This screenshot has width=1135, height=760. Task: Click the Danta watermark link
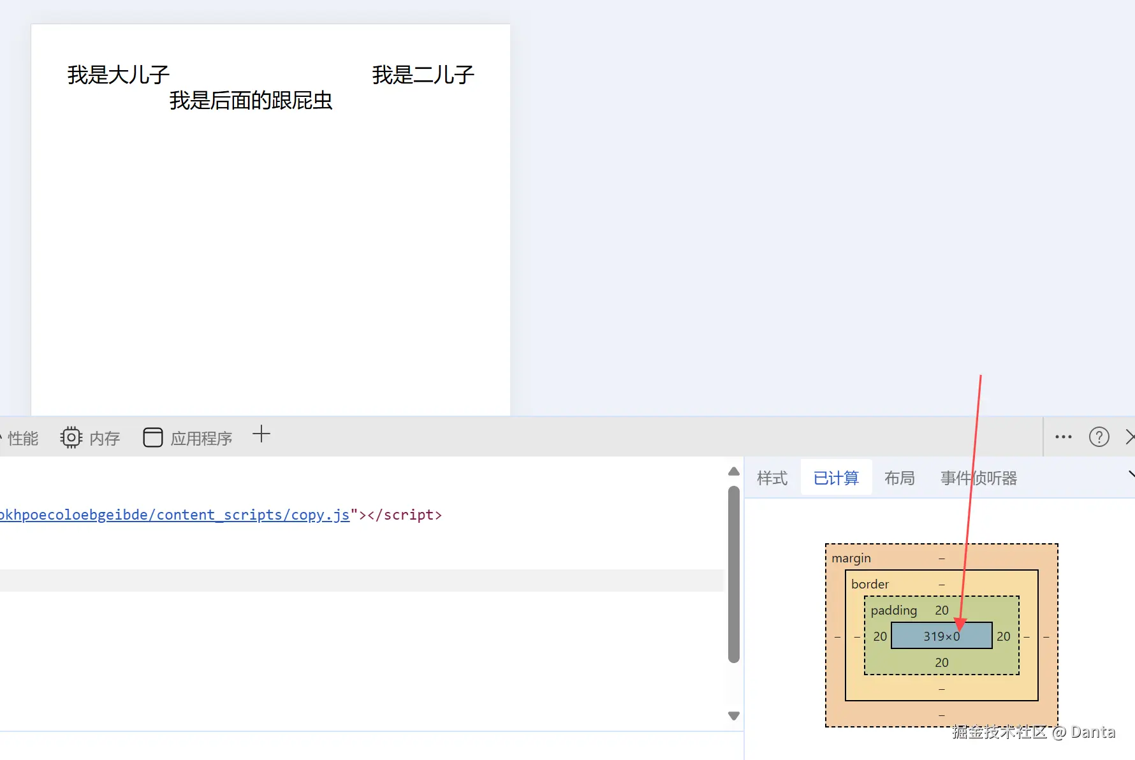pos(1033,732)
